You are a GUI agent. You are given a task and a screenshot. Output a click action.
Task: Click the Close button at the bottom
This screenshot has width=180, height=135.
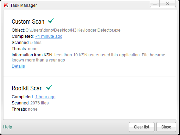coord(166,127)
